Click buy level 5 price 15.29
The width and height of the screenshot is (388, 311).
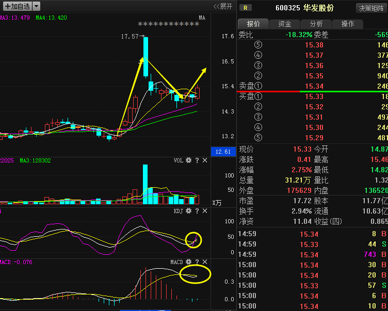pyautogui.click(x=314, y=138)
